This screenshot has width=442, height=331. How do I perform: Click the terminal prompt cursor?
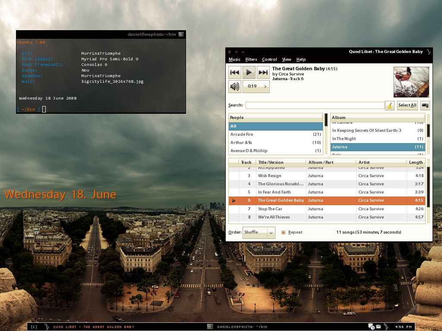click(x=44, y=109)
